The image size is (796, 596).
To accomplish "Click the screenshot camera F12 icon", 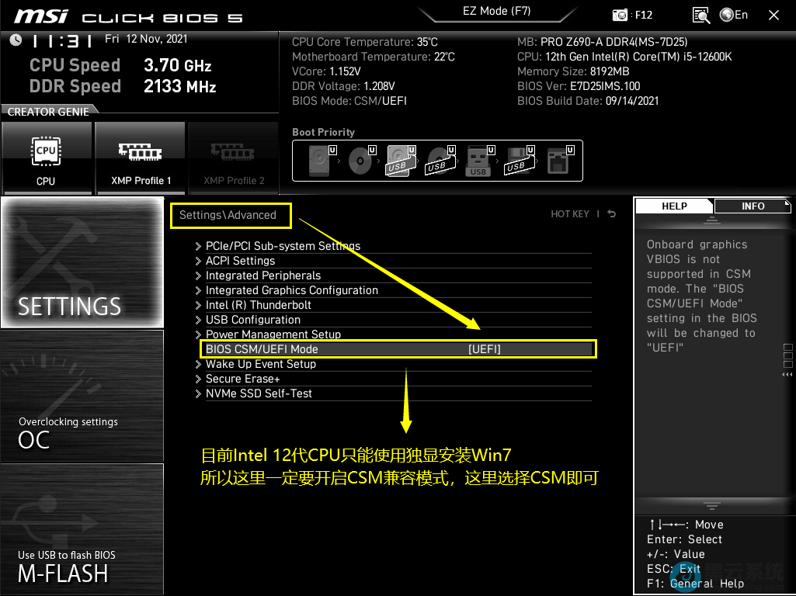I will (620, 15).
